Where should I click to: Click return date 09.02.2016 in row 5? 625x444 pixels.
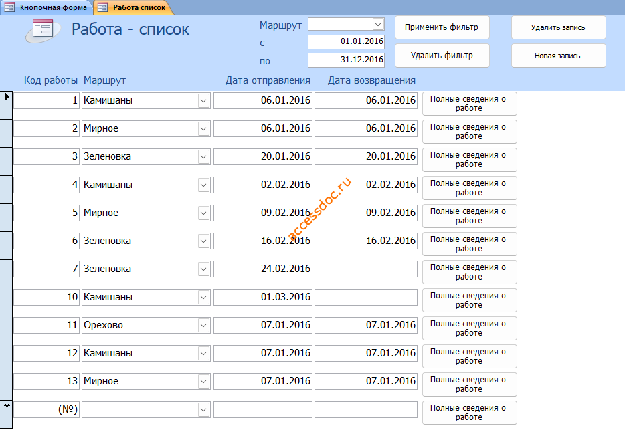pos(366,213)
